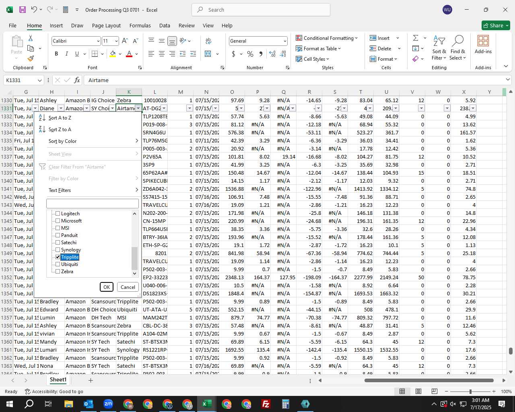Check the Logitech filter checkbox
The image size is (515, 412).
58,214
